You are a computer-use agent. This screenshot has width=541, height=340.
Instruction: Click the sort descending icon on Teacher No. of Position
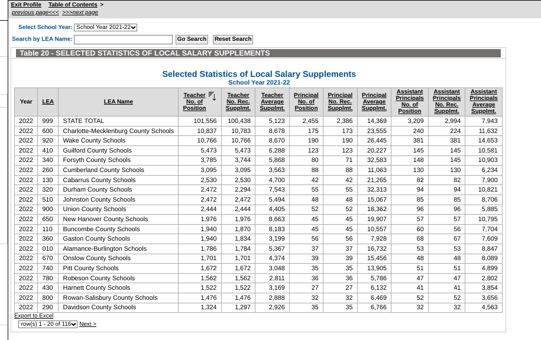click(213, 96)
